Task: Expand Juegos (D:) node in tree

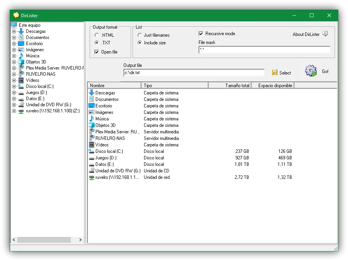Action: point(14,92)
